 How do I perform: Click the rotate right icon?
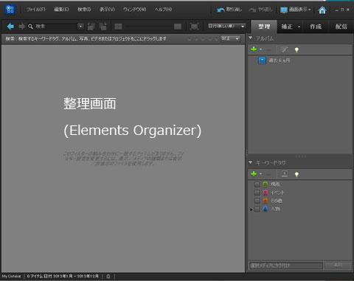pyautogui.click(x=103, y=27)
